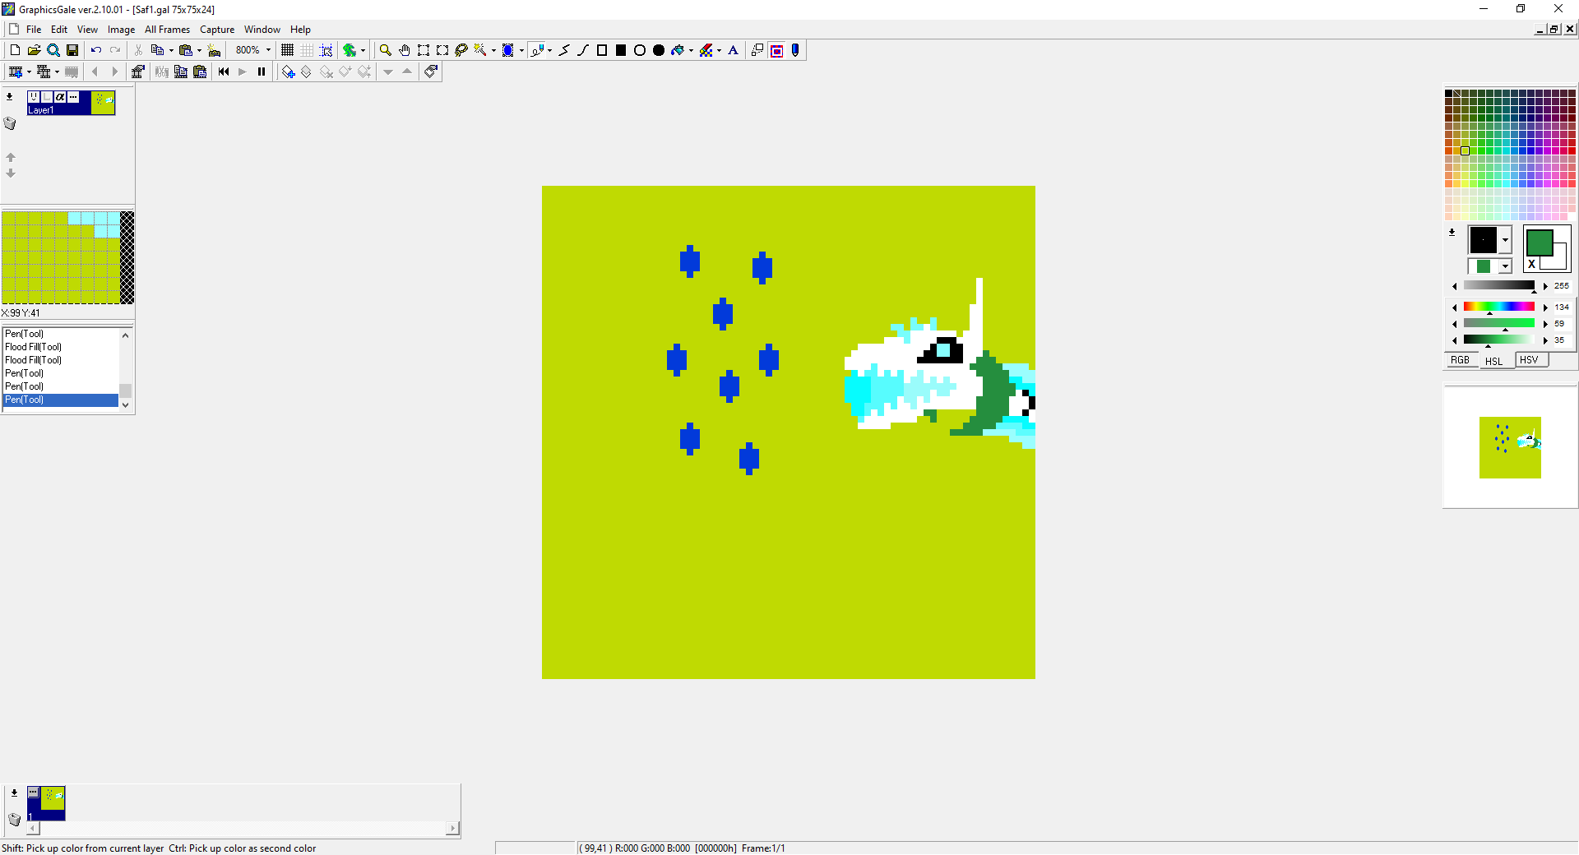Image resolution: width=1579 pixels, height=855 pixels.
Task: Switch to the HSV color tab
Action: click(x=1529, y=360)
